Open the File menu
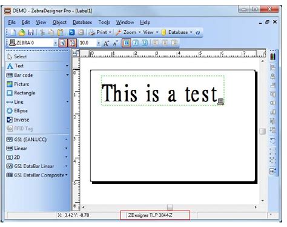 pyautogui.click(x=12, y=22)
